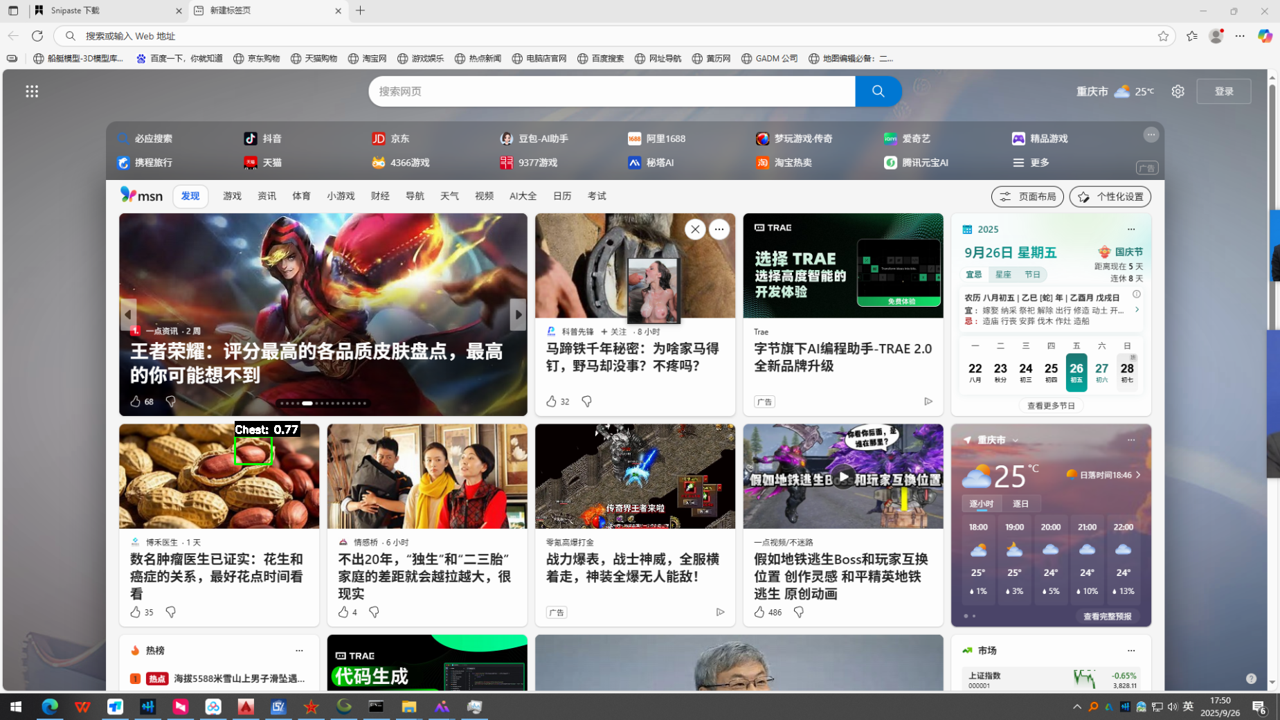Open the calendar widget more options menu
The height and width of the screenshot is (720, 1280).
click(x=1131, y=229)
